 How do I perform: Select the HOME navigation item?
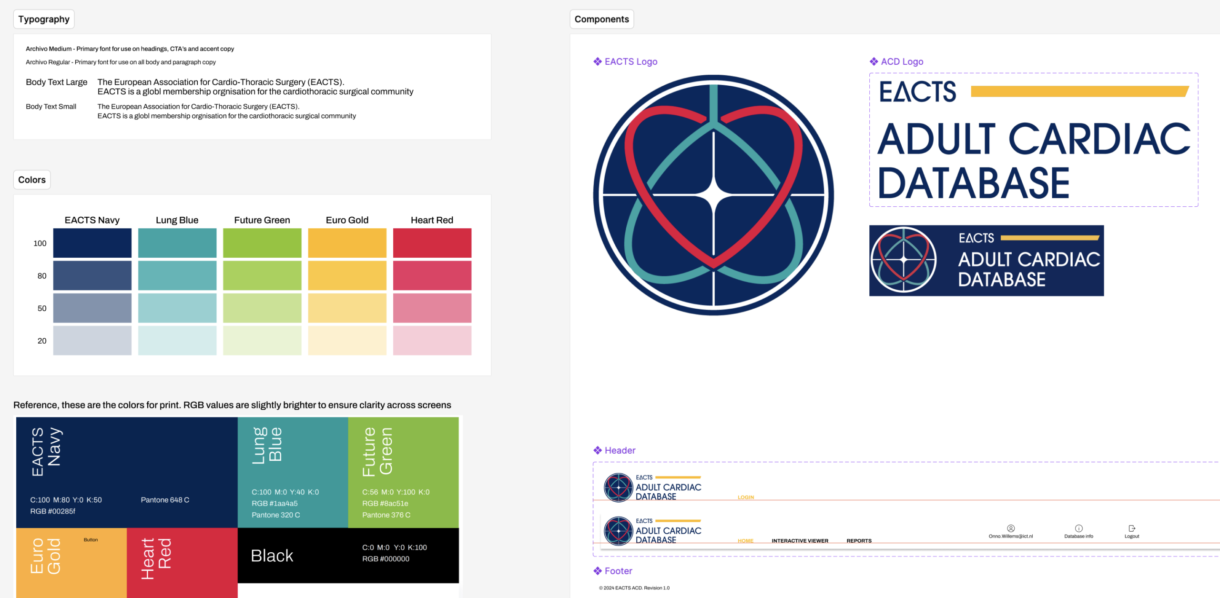[745, 540]
